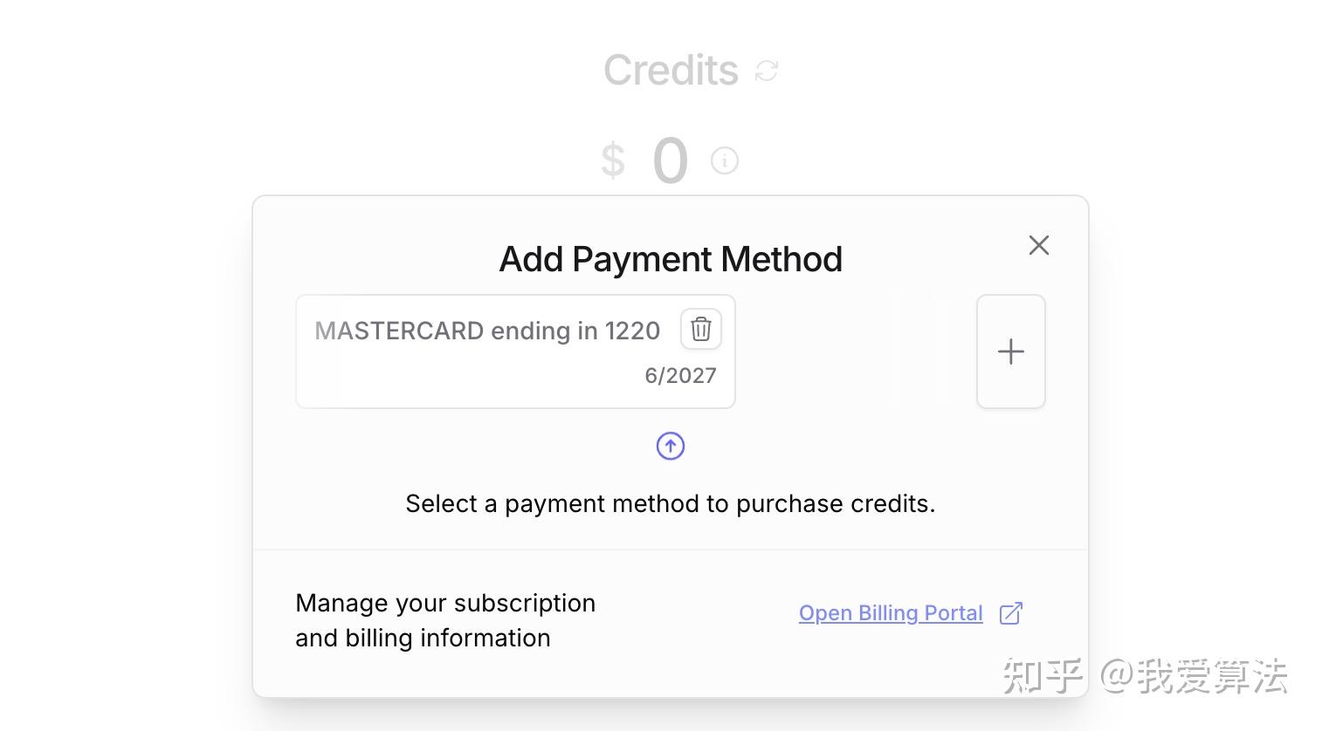Click the gray dollar sign beside the balance

pos(612,160)
